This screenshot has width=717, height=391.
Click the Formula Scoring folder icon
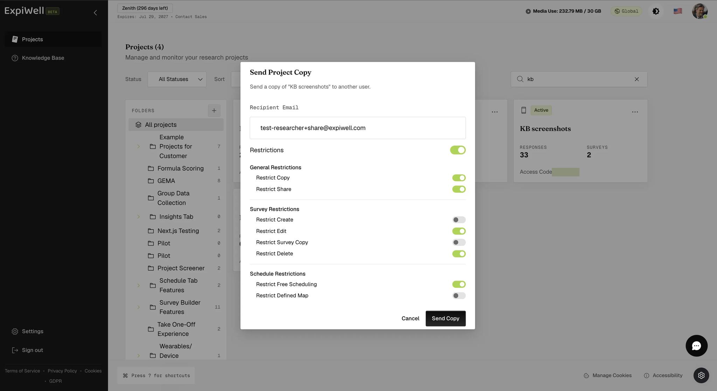(151, 169)
